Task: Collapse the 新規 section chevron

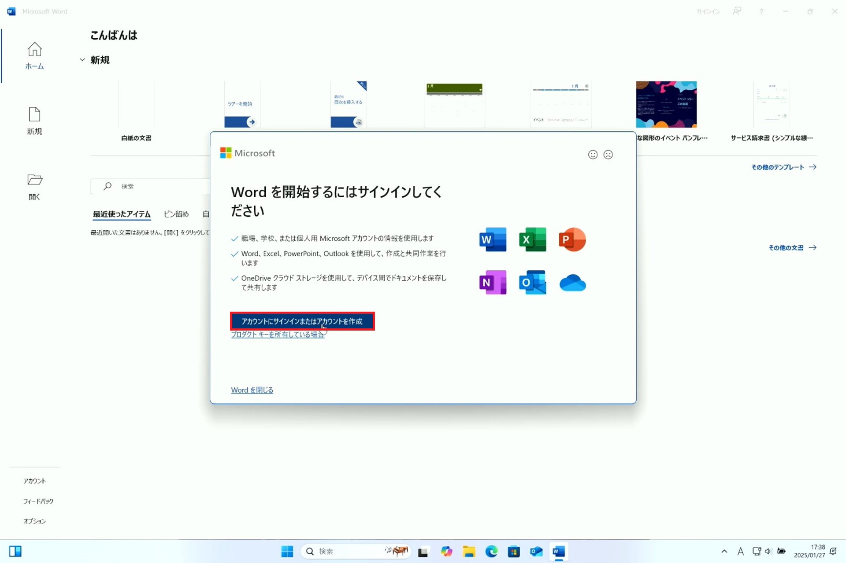Action: click(82, 60)
